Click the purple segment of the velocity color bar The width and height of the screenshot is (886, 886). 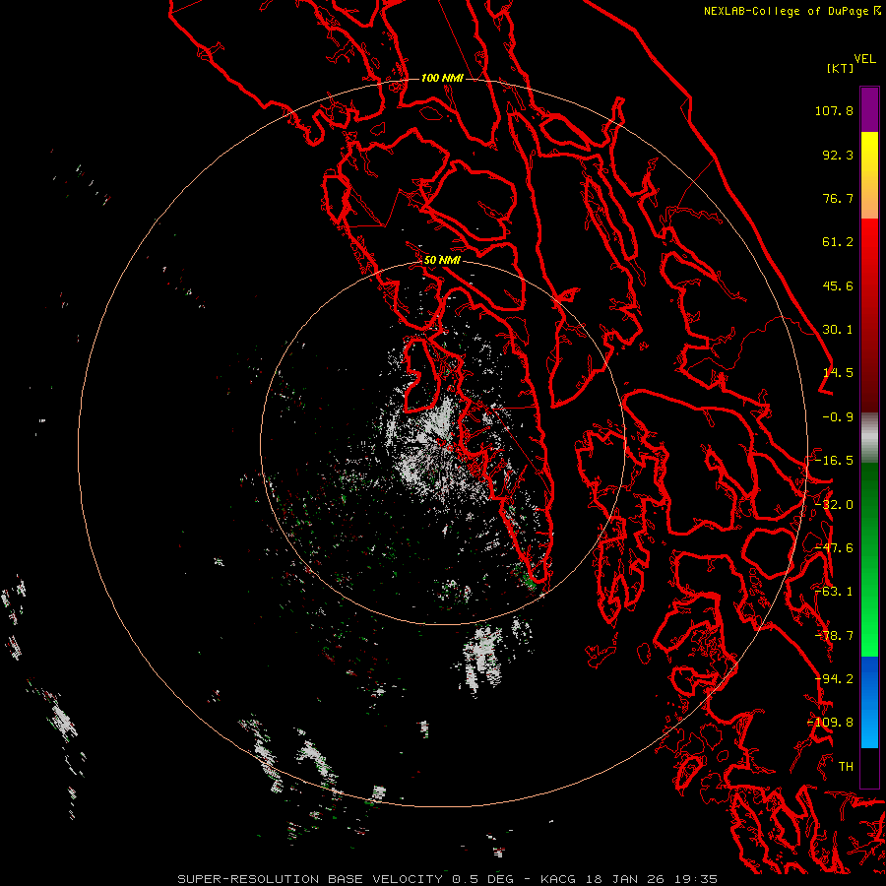click(869, 109)
